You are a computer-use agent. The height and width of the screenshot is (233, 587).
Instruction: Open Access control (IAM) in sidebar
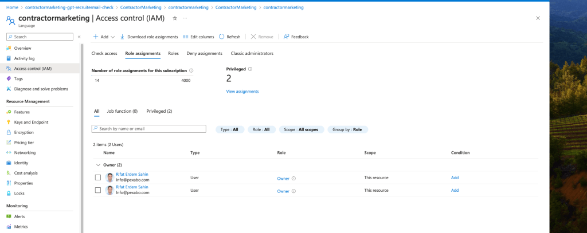click(x=40, y=69)
